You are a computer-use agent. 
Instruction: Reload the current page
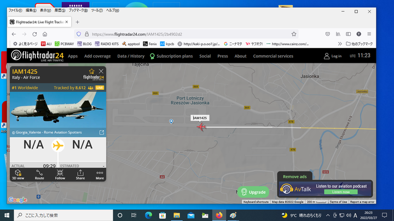tap(34, 34)
